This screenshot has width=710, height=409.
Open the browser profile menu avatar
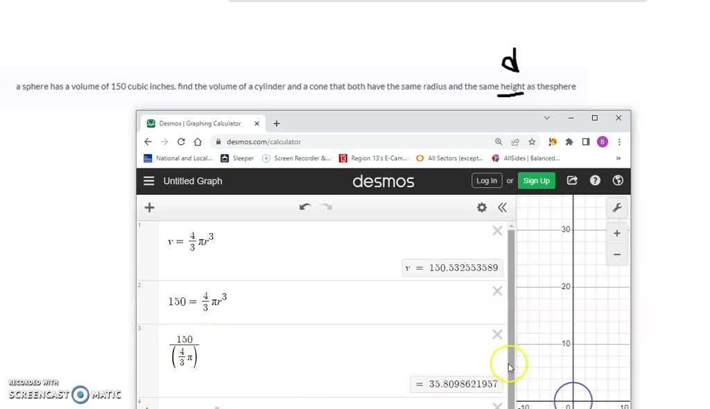coord(602,141)
